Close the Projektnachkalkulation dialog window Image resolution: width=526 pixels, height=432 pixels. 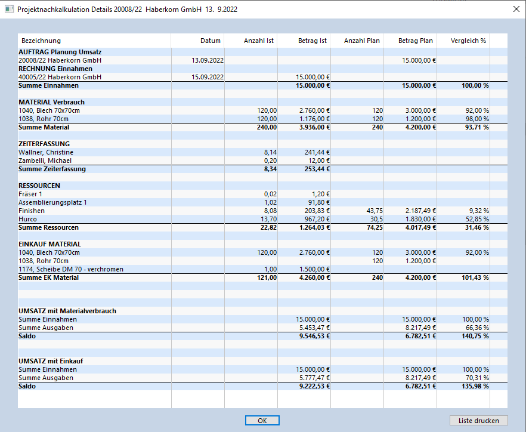[516, 9]
